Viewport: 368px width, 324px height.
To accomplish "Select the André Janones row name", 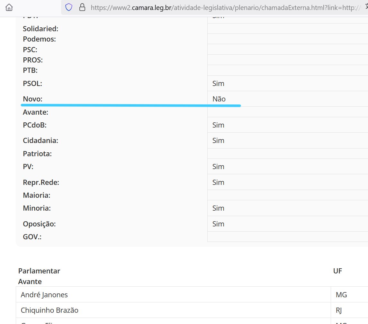I will click(x=44, y=295).
